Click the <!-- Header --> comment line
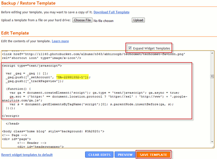The width and height of the screenshot is (217, 159). (x=32, y=143)
